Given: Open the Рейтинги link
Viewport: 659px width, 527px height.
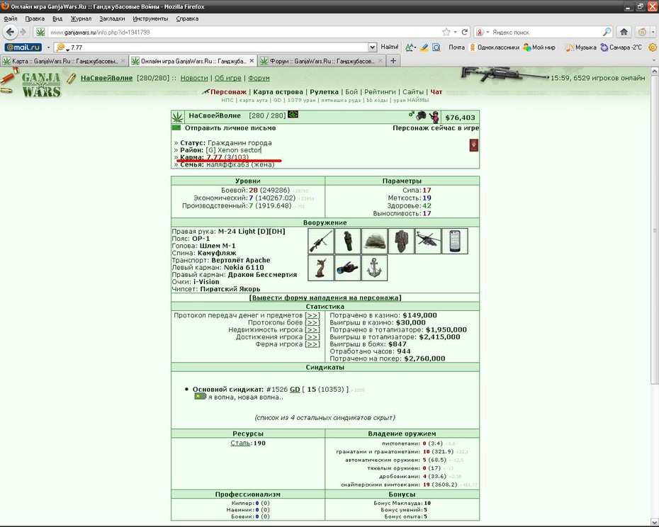Looking at the screenshot, I should click(x=380, y=91).
